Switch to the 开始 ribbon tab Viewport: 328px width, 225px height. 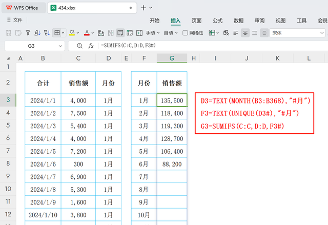(155, 21)
